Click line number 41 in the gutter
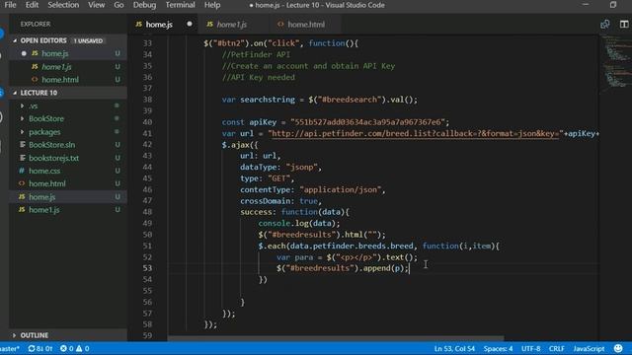Image resolution: width=632 pixels, height=355 pixels. [147, 134]
